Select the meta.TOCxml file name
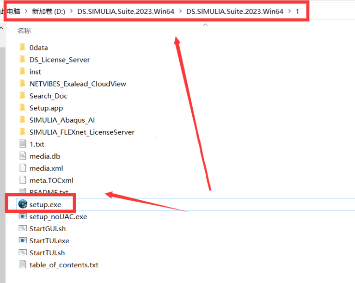The width and height of the screenshot is (355, 283). point(51,180)
